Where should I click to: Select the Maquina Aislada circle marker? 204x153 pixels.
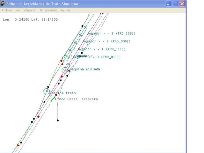(65, 70)
